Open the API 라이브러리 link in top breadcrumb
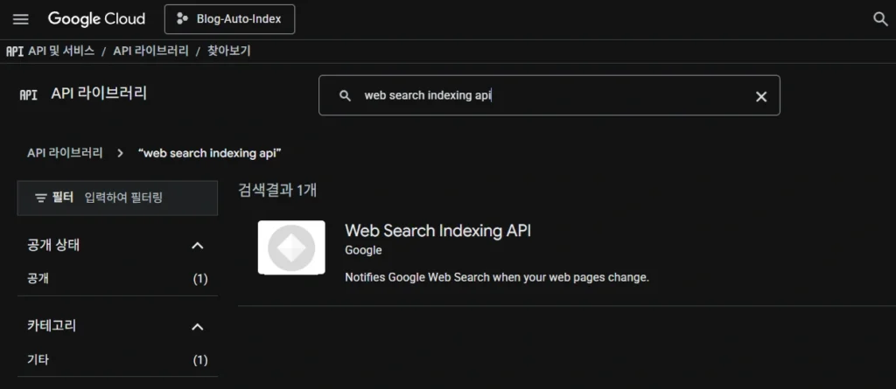Viewport: 896px width, 389px height. pos(150,51)
